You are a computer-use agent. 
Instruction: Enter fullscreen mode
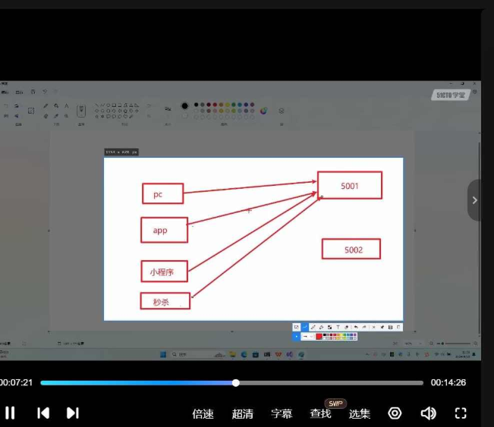coord(461,413)
